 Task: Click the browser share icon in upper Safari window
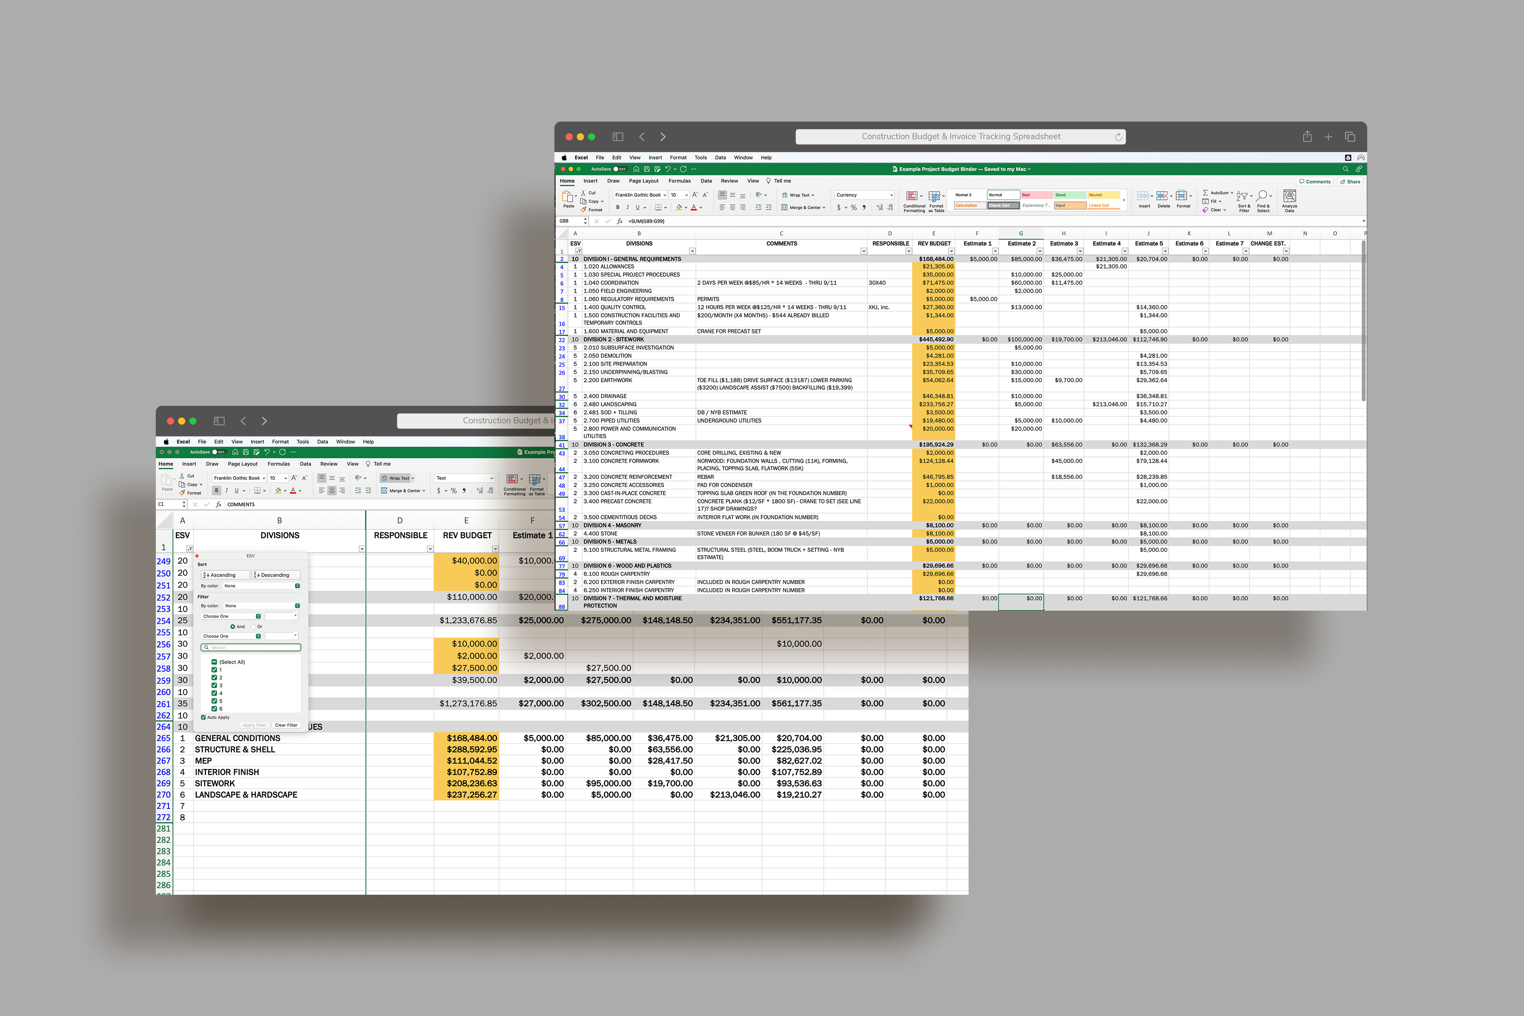pyautogui.click(x=1307, y=137)
